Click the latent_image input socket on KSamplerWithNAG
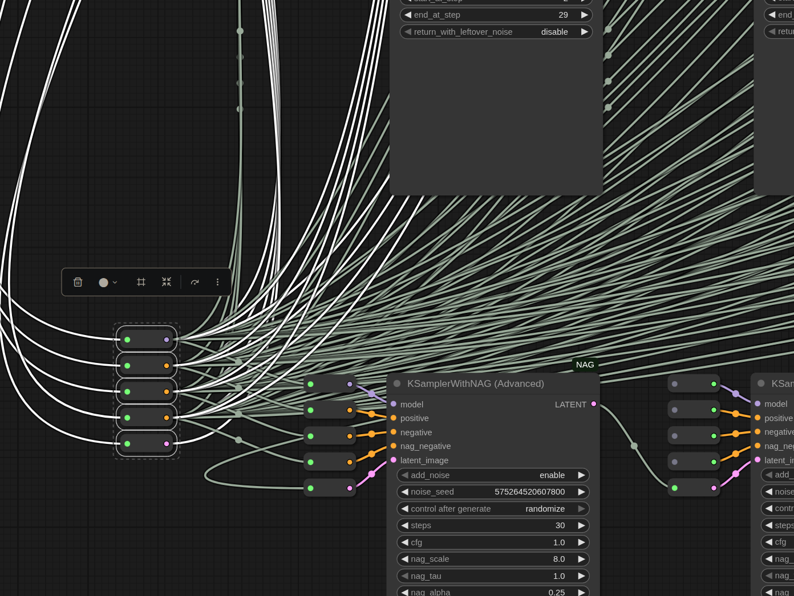 point(394,460)
